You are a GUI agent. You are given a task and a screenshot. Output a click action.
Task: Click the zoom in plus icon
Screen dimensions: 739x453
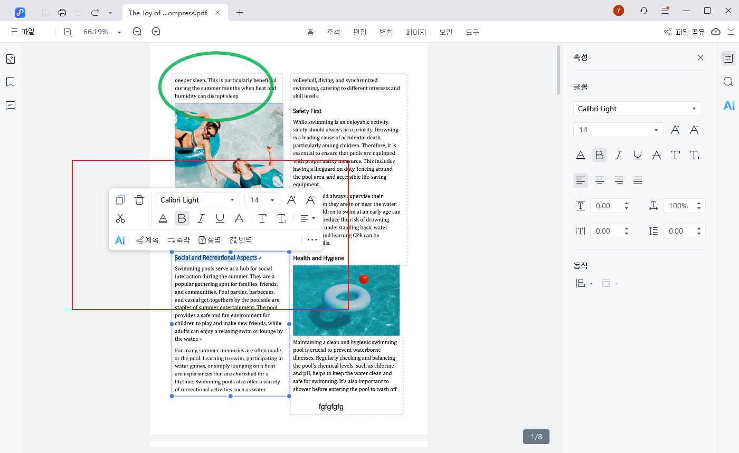(x=156, y=32)
